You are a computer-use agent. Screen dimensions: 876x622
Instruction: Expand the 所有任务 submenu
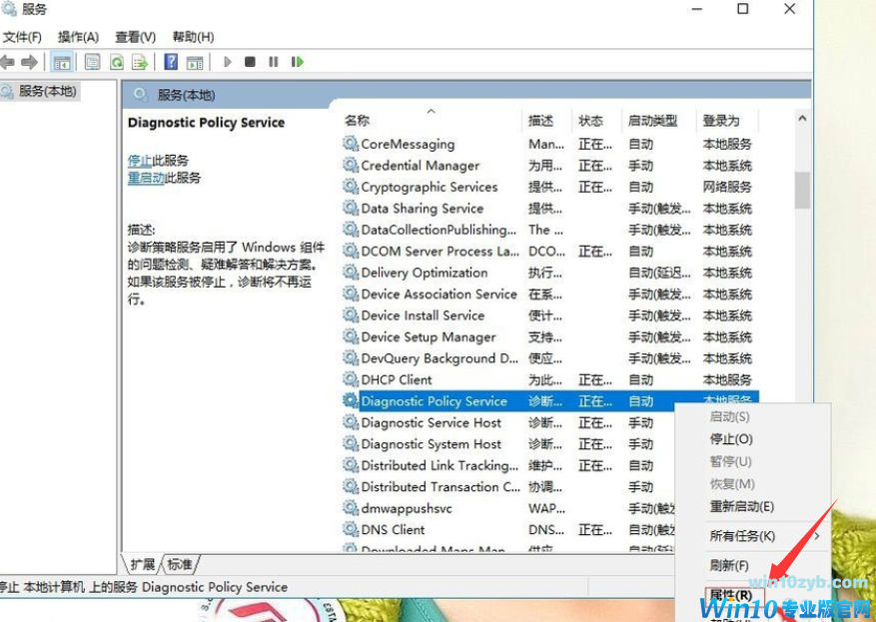(744, 535)
